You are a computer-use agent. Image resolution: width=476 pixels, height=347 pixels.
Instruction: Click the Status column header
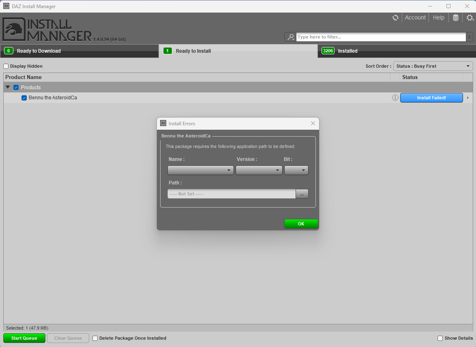point(431,77)
